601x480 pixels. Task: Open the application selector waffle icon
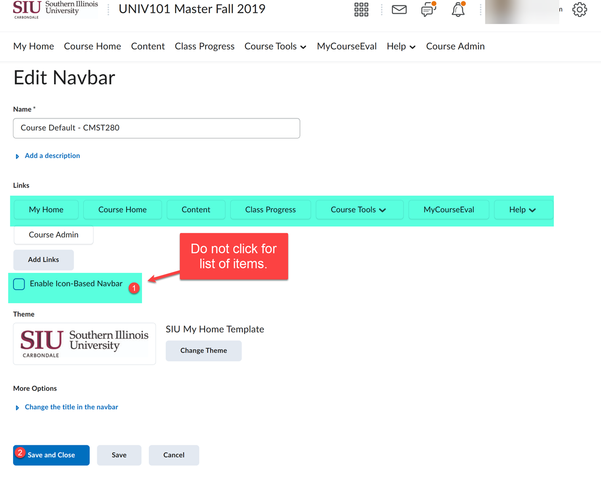click(361, 10)
